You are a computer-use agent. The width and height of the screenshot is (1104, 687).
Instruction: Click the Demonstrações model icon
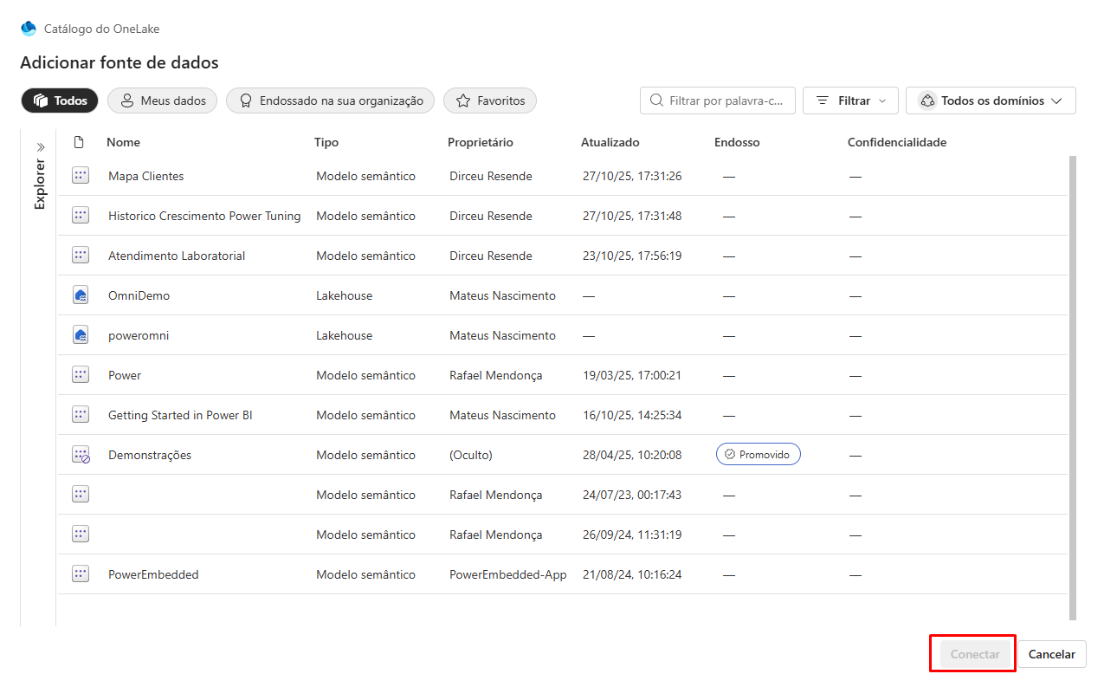point(81,455)
